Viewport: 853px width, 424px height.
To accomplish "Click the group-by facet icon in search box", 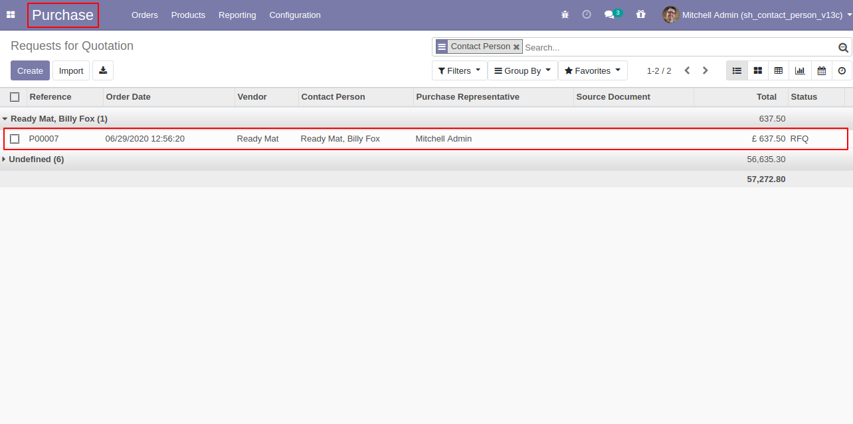I will (442, 47).
